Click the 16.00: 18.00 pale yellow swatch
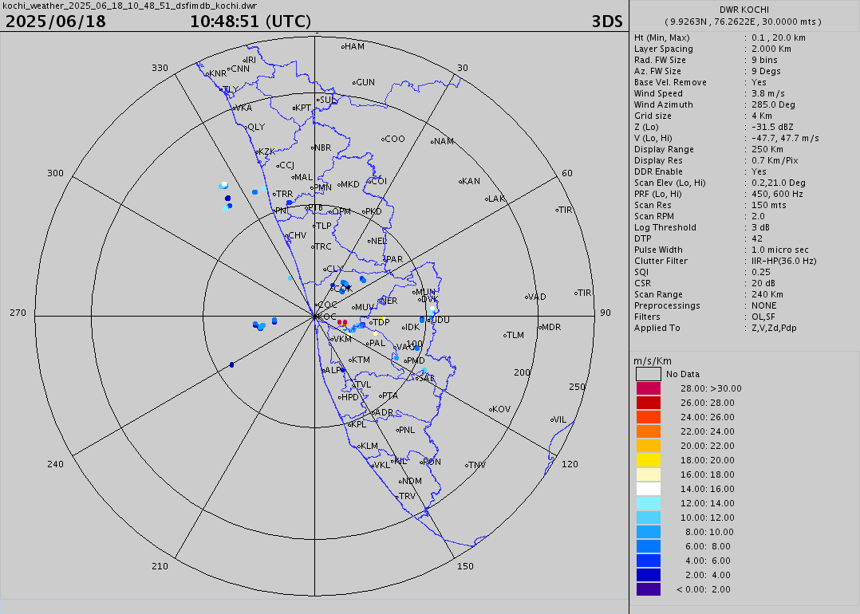This screenshot has height=614, width=860. (649, 474)
